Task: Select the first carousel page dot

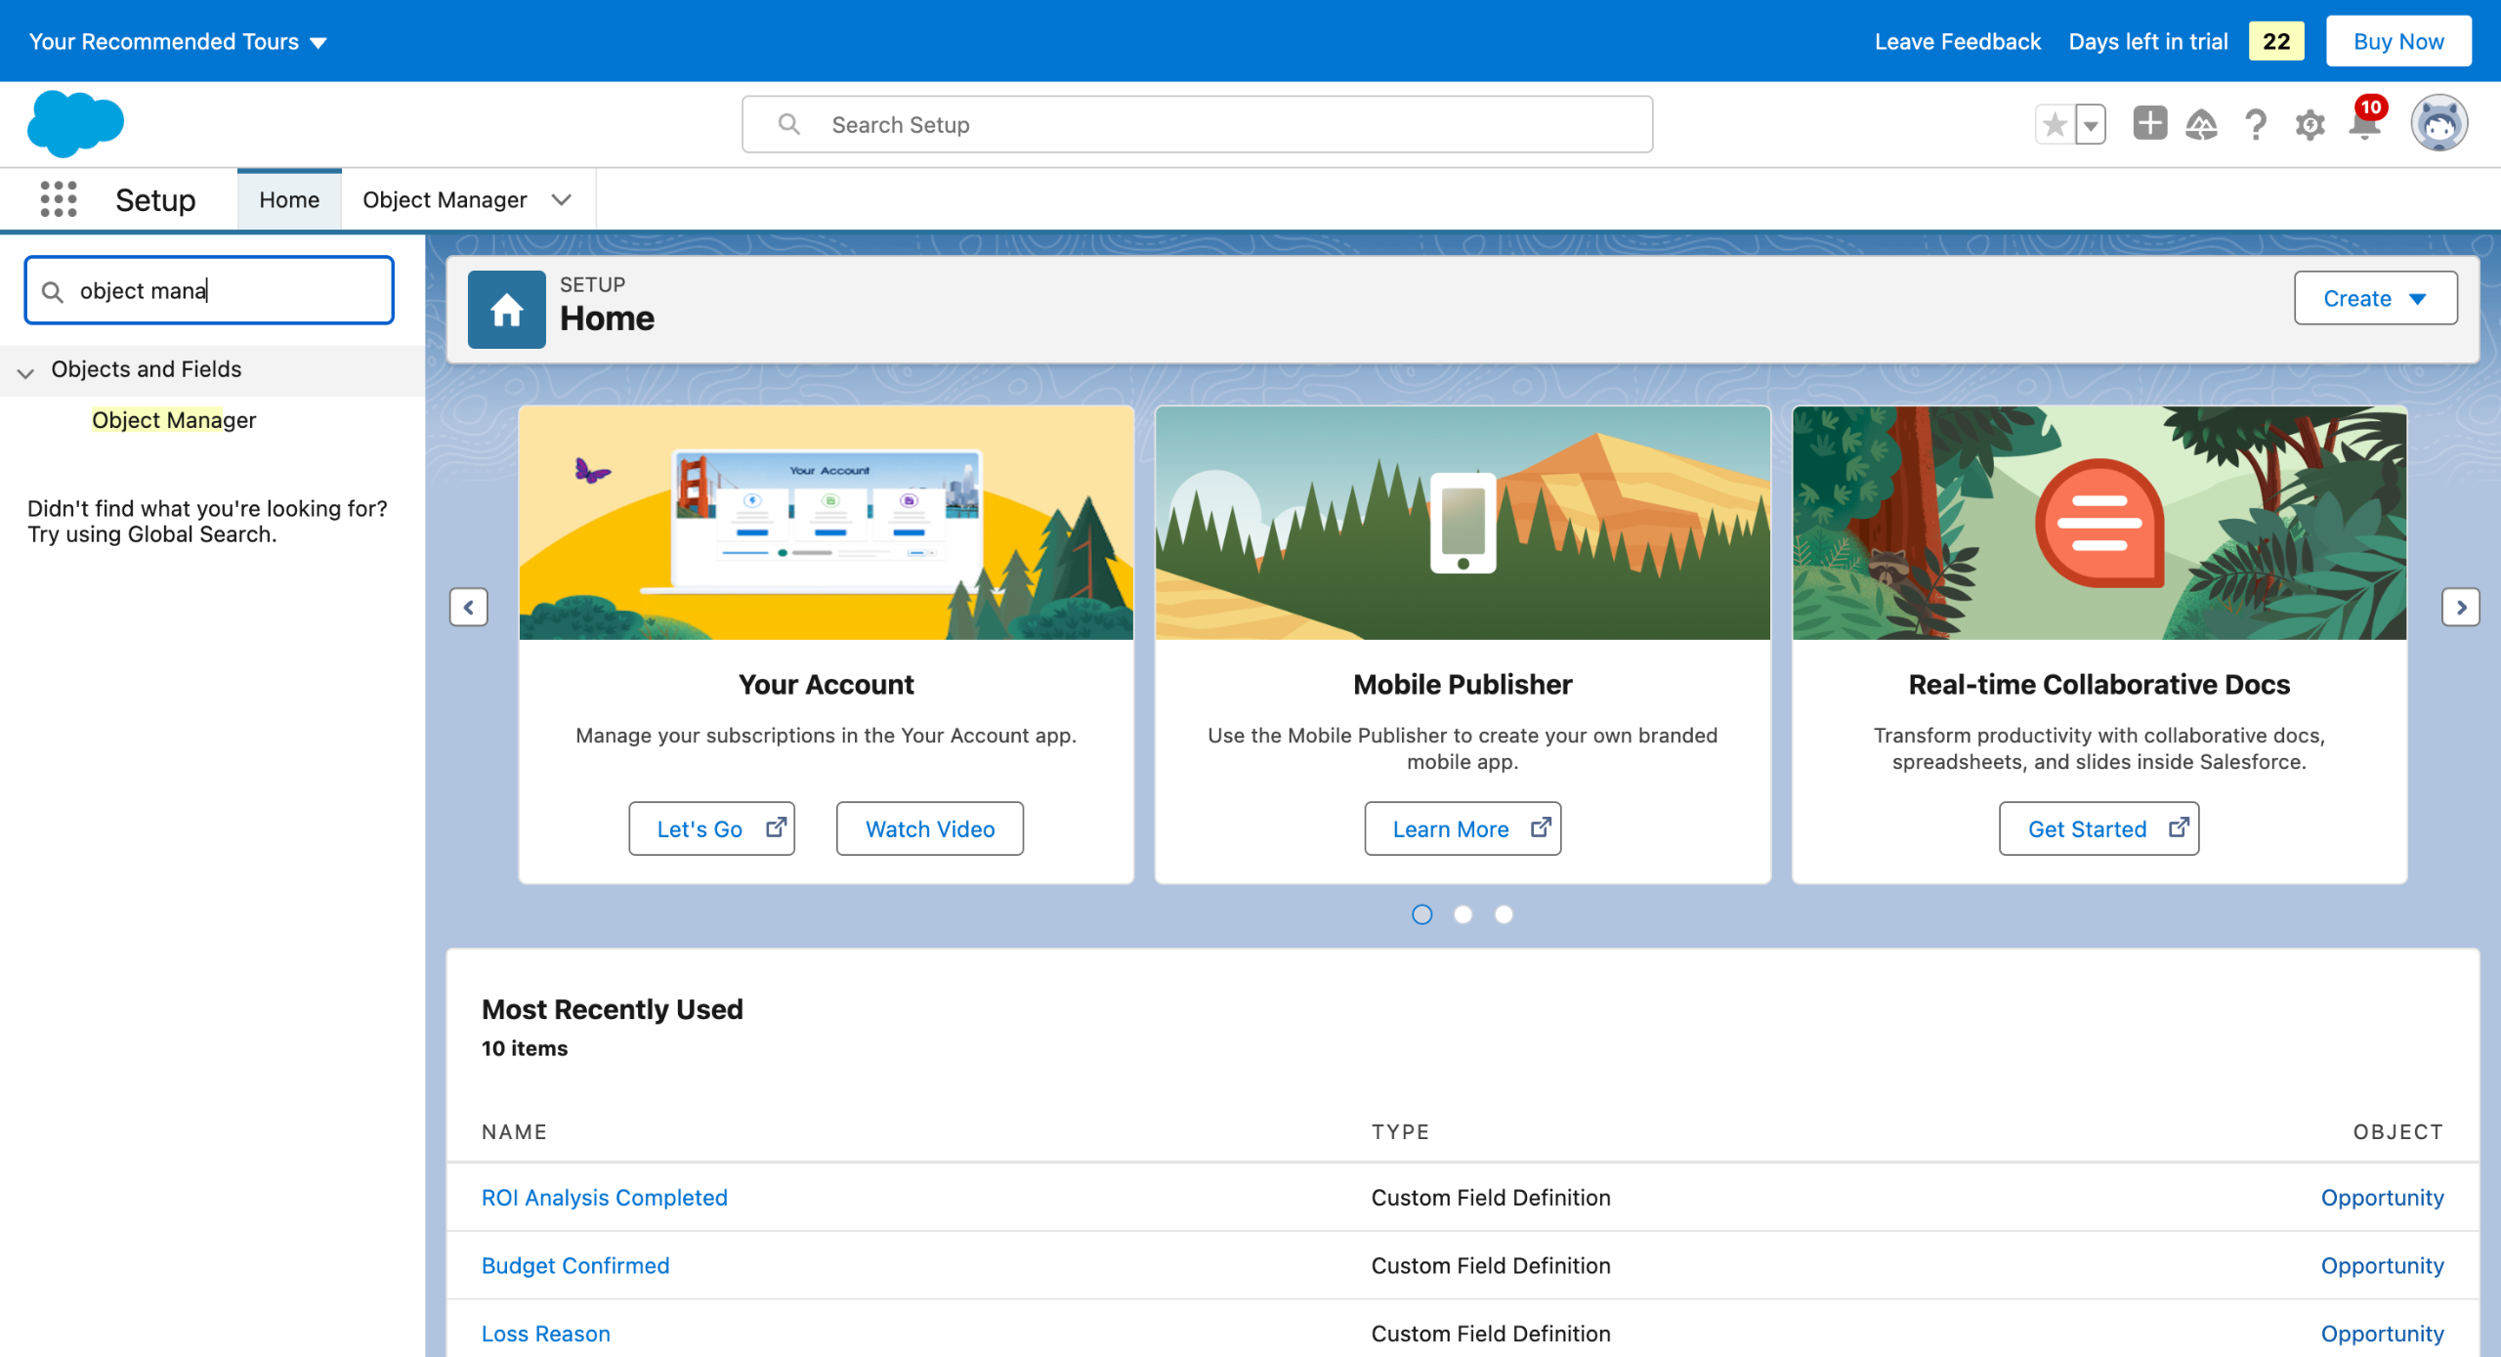Action: tap(1422, 914)
